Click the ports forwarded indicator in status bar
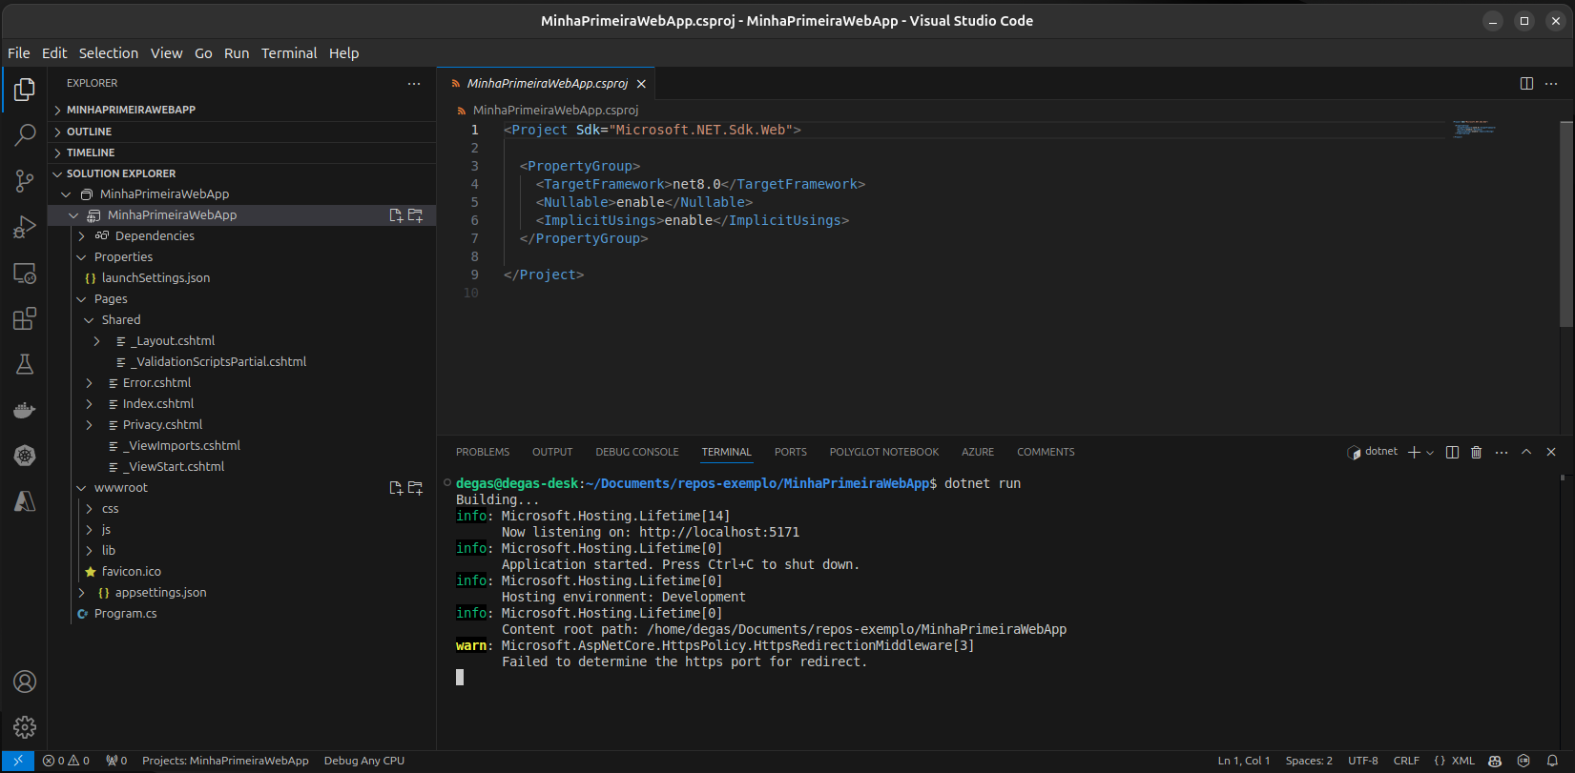This screenshot has height=773, width=1575. pos(116,761)
